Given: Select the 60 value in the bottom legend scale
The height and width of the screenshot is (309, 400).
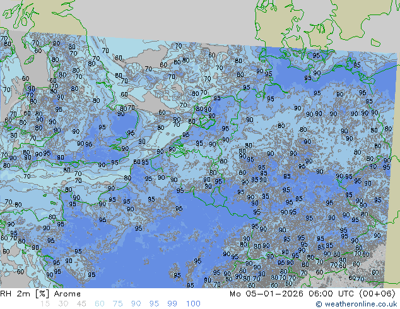Looking at the screenshot, I should [100, 304].
